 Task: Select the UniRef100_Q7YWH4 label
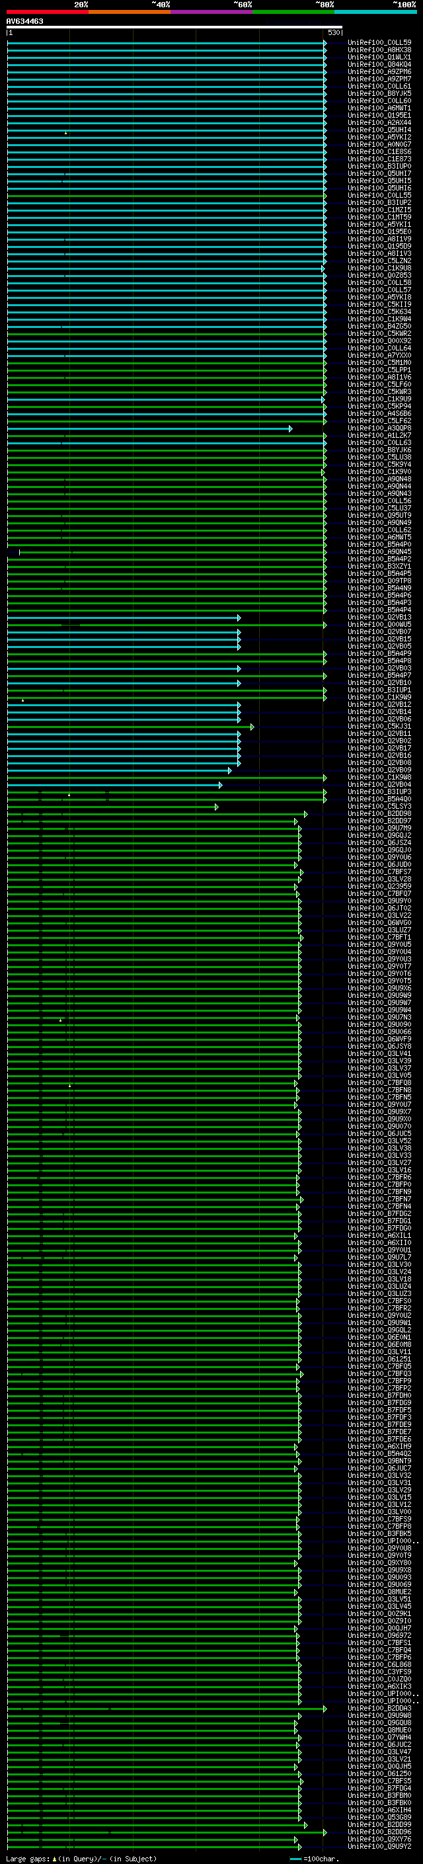coord(379,1736)
